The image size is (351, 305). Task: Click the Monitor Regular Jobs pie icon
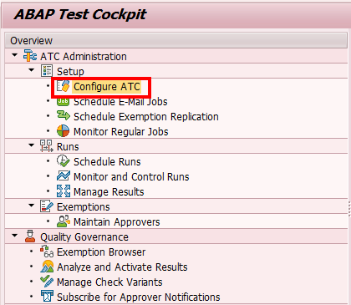click(x=64, y=131)
